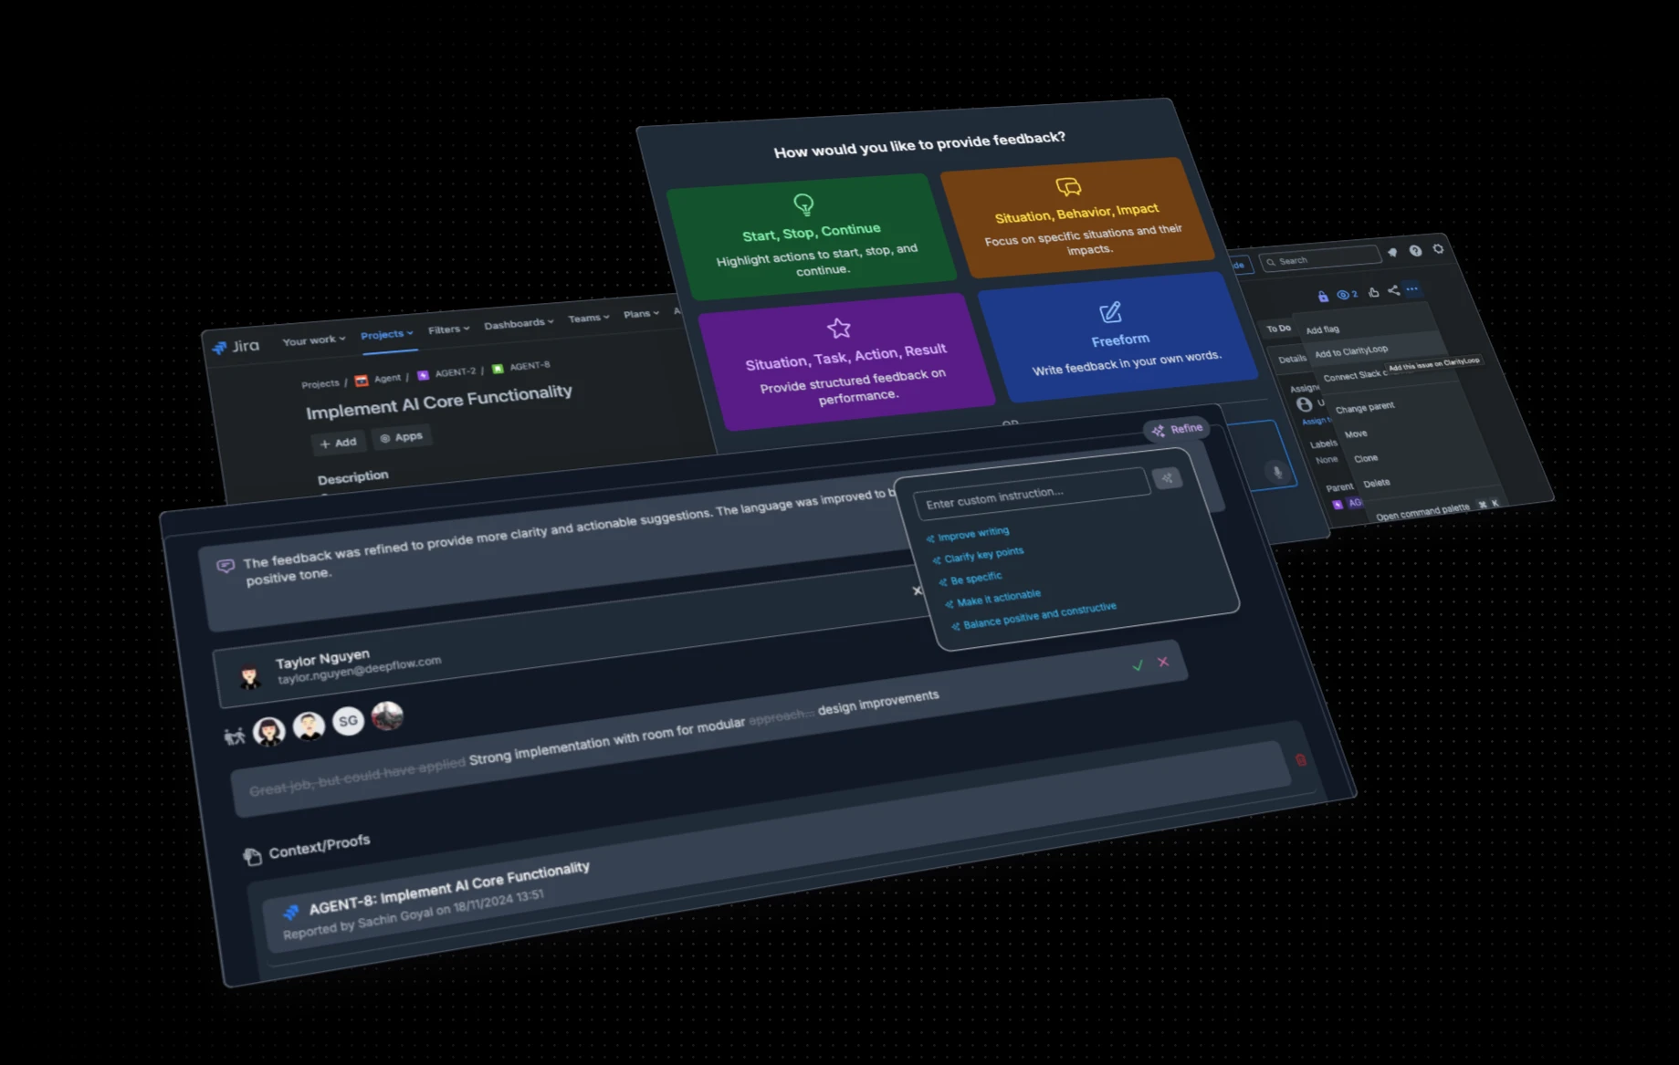
Task: Toggle the eye watch icon showing 2
Action: [x=1347, y=294]
